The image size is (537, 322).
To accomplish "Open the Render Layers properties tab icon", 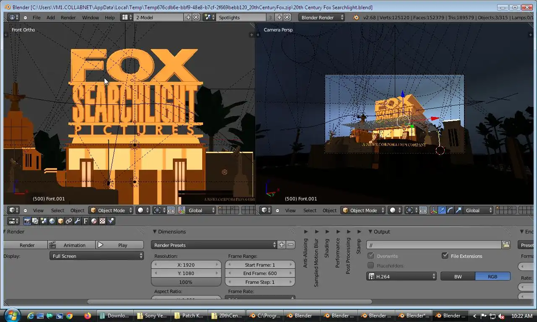I will (35, 221).
